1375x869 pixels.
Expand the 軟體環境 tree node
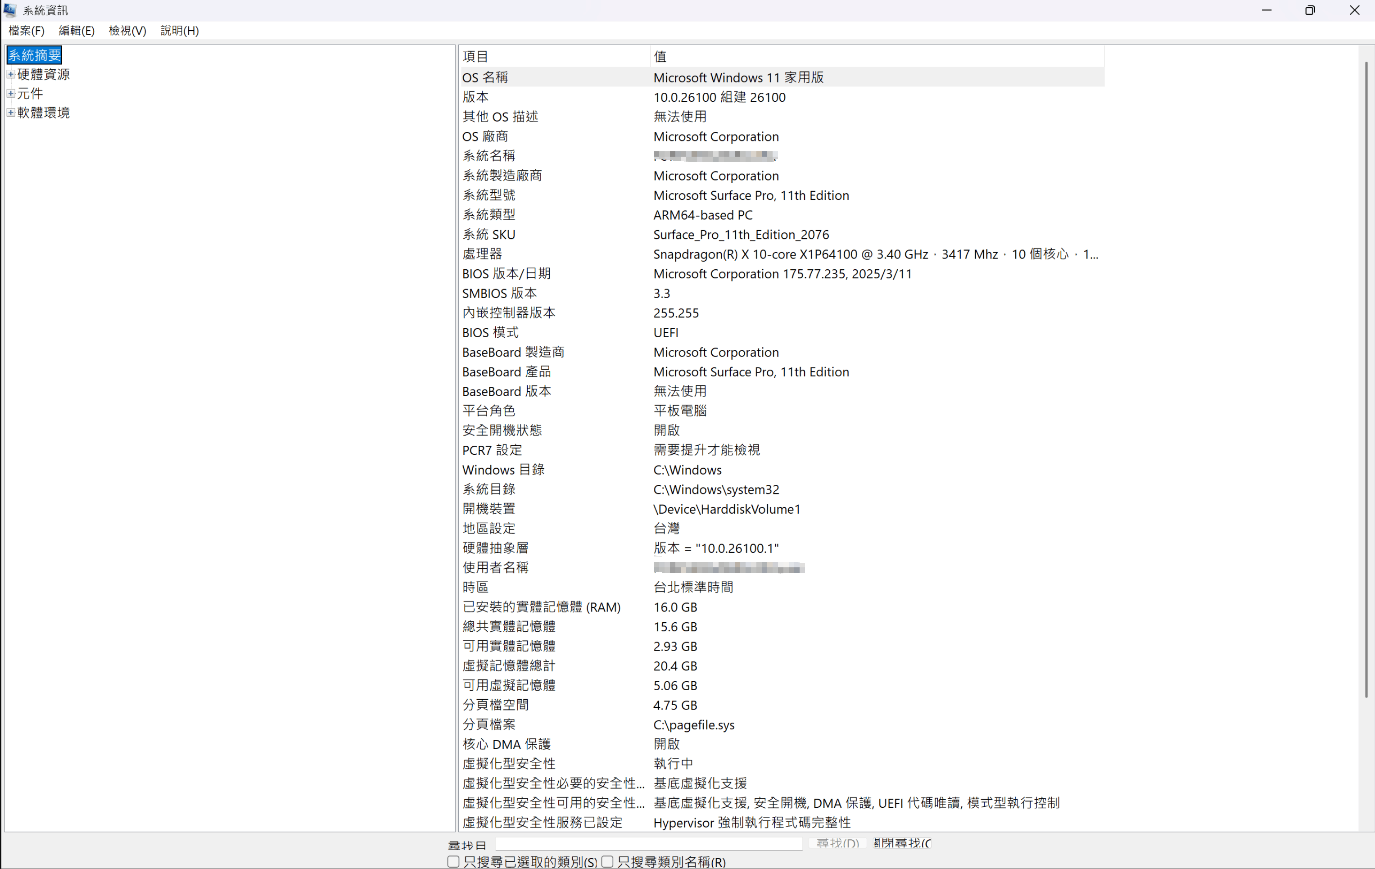pyautogui.click(x=10, y=113)
